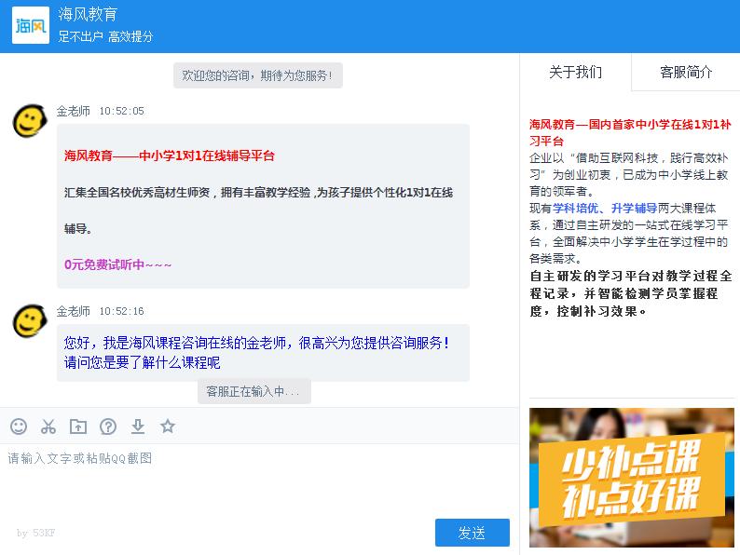The height and width of the screenshot is (555, 740).
Task: Send the message with 发送 button
Action: tap(472, 533)
